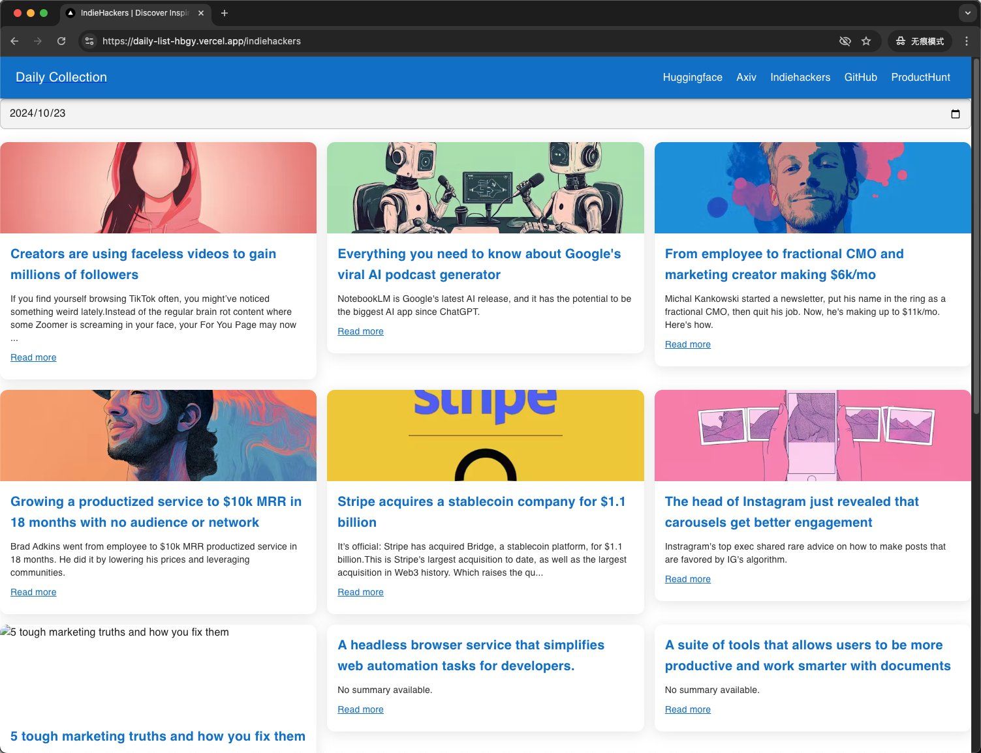Read more about NotebookLM article
This screenshot has width=981, height=753.
point(360,331)
